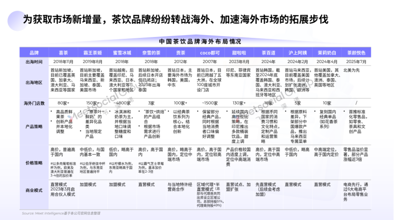
Task: Select the 出海地区 row label
Action: (x=34, y=82)
